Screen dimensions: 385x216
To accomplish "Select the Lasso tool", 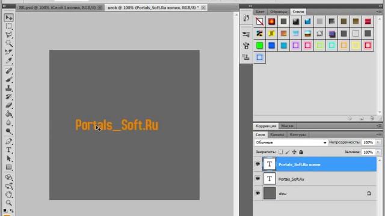I will [x=9, y=35].
